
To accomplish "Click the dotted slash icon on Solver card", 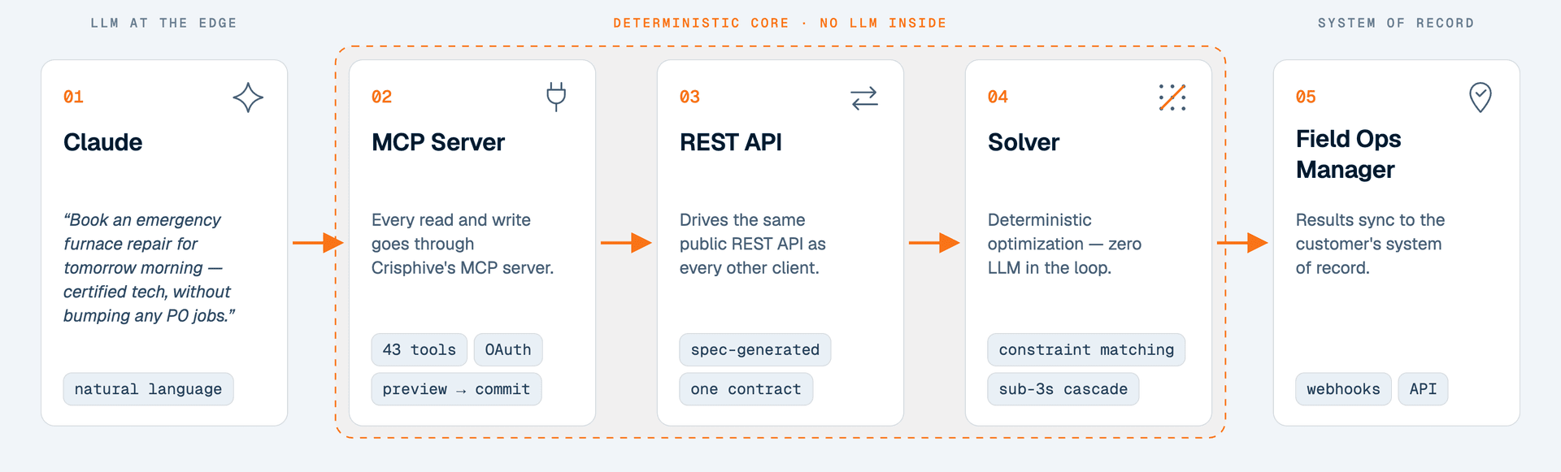I will pos(1172,97).
